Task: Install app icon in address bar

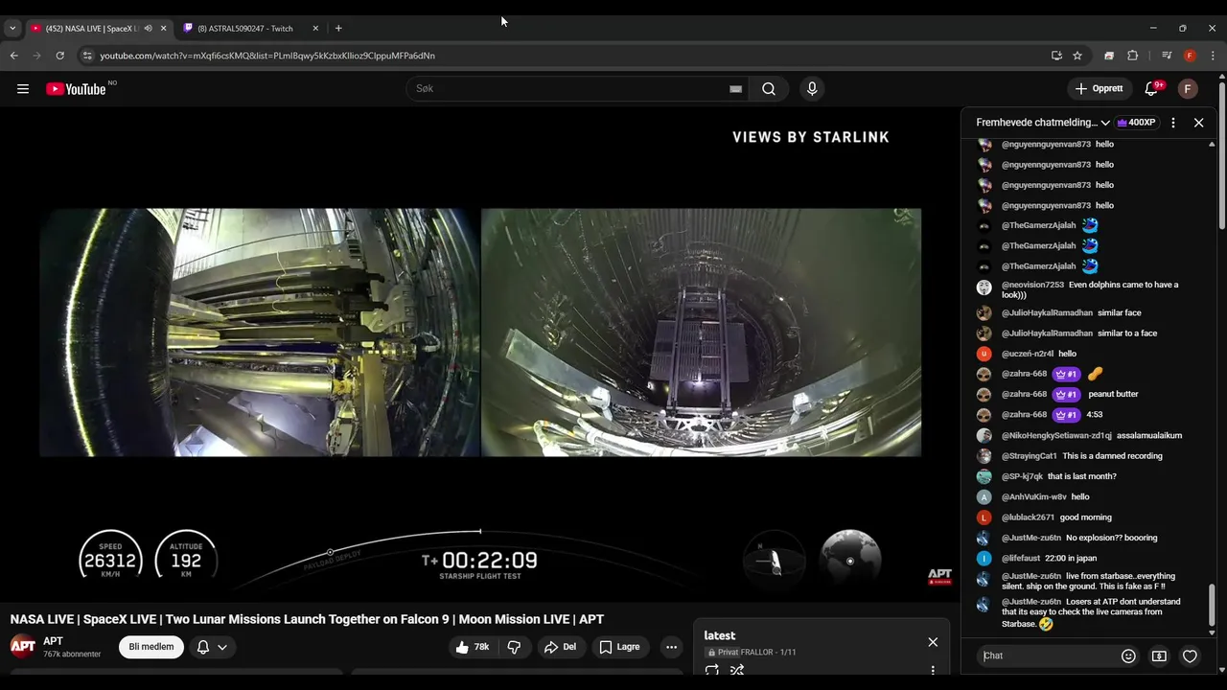Action: (x=1056, y=56)
